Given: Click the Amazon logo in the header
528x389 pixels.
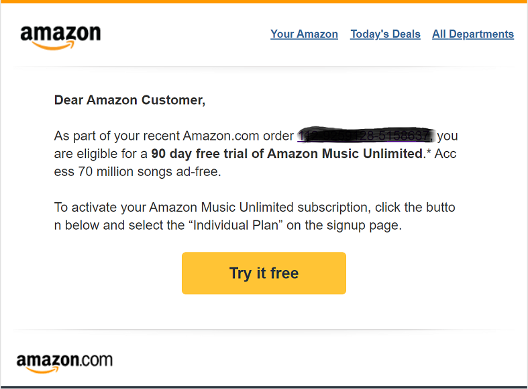Looking at the screenshot, I should coord(60,38).
